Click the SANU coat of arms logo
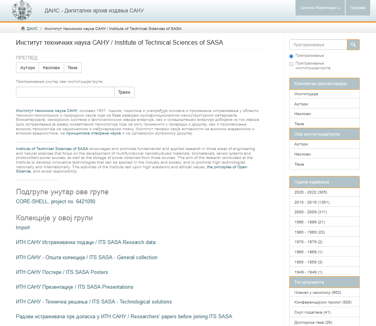This screenshot has width=376, height=326. (x=22, y=10)
